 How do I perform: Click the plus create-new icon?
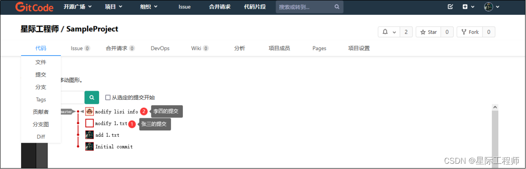(466, 7)
